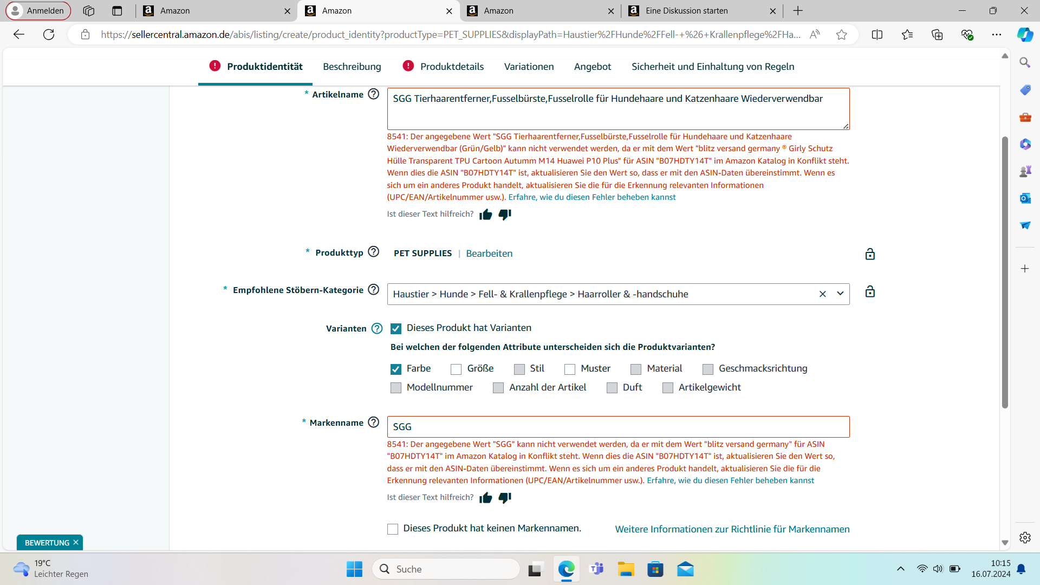The width and height of the screenshot is (1040, 585).
Task: Switch to the Variationen tab
Action: (529, 67)
